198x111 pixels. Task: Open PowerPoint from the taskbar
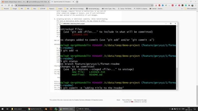(x=51, y=109)
